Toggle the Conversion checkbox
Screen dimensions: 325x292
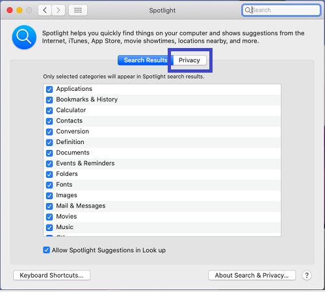pyautogui.click(x=49, y=132)
